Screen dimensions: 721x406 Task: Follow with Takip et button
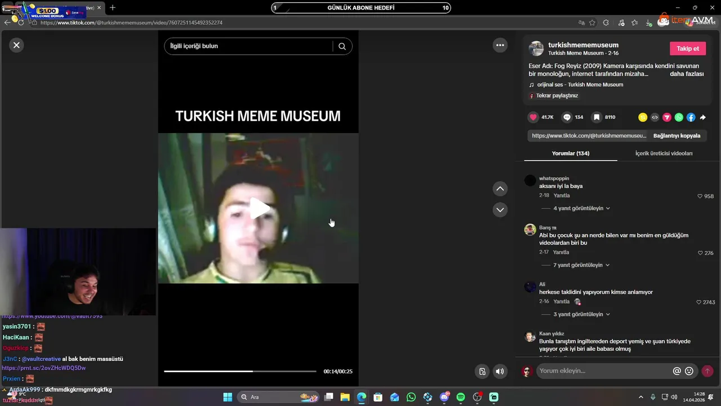688,48
